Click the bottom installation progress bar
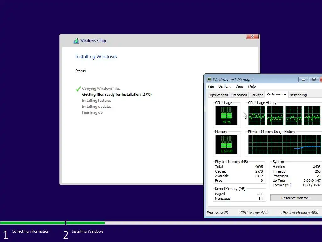Viewport: 322px width, 242px height. 161,223
